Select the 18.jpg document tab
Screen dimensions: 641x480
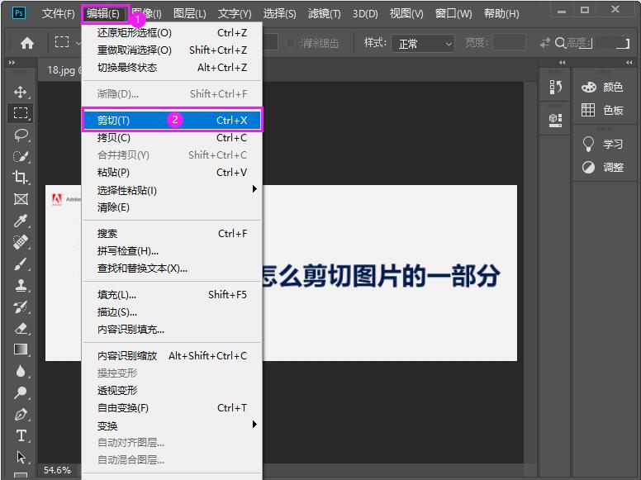click(x=60, y=70)
